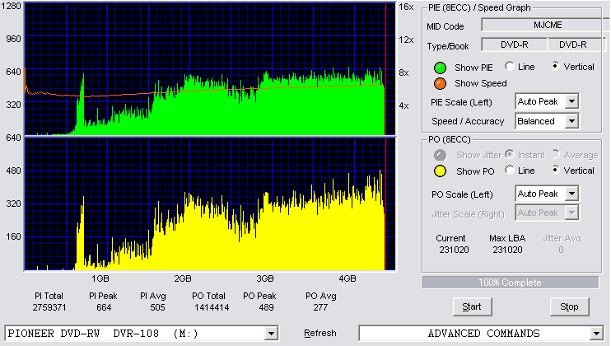Click the Refresh label
The image size is (611, 346).
click(320, 333)
